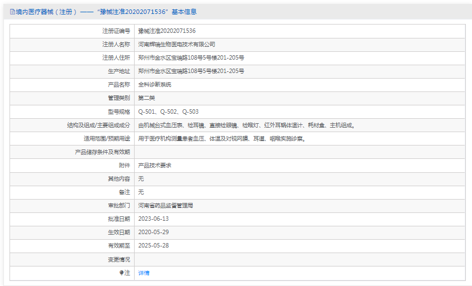Click the 附件 label
Screen dimensions: 472x286
(125, 165)
